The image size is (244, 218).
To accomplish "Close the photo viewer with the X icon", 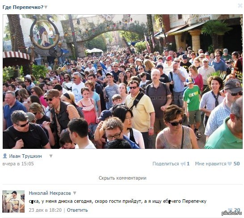I will tap(240, 6).
